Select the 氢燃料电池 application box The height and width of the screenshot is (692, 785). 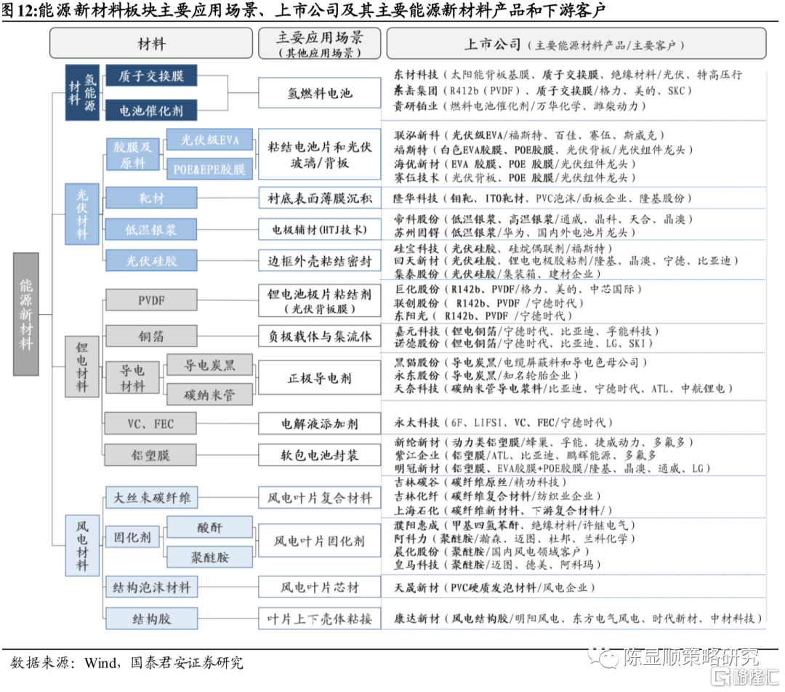[x=319, y=92]
